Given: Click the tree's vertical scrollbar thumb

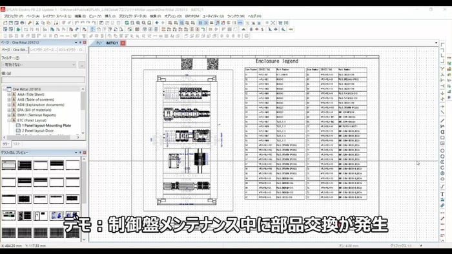Looking at the screenshot, I should click(x=83, y=100).
